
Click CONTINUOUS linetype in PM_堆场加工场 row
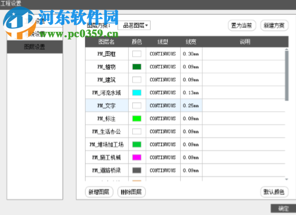(x=163, y=144)
